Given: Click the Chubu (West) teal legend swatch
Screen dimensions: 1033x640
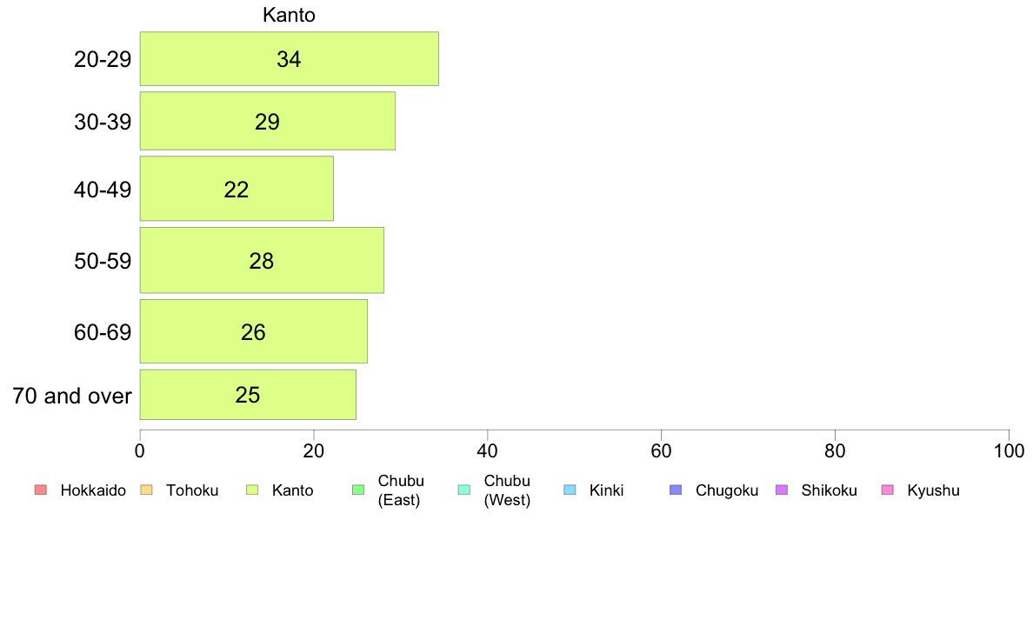Looking at the screenshot, I should (463, 490).
